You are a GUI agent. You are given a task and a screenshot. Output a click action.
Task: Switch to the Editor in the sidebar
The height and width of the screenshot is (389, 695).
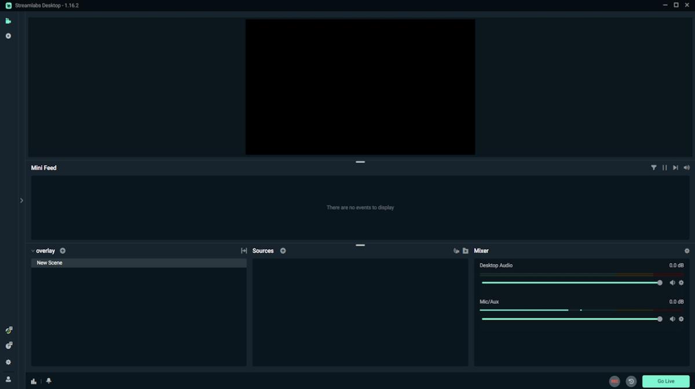[x=8, y=20]
